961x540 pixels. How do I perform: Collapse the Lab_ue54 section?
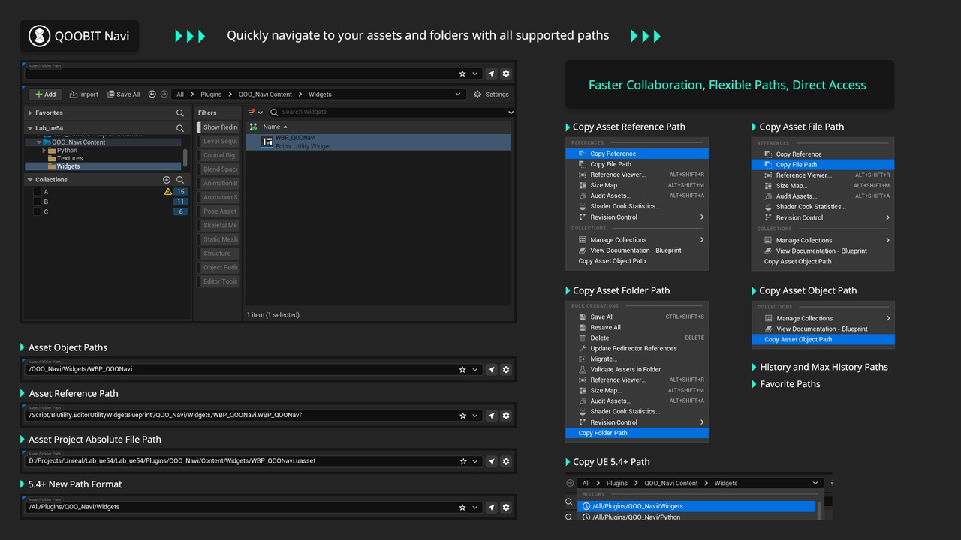30,128
